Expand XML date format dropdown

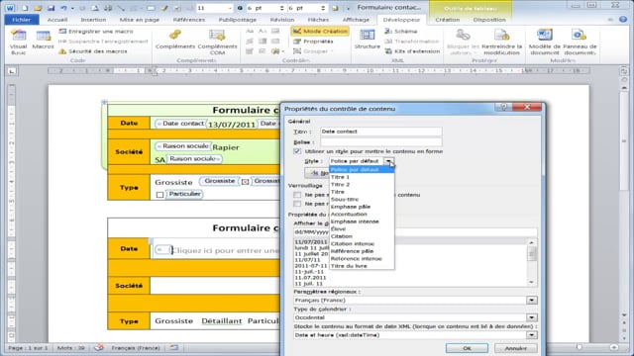(532, 335)
